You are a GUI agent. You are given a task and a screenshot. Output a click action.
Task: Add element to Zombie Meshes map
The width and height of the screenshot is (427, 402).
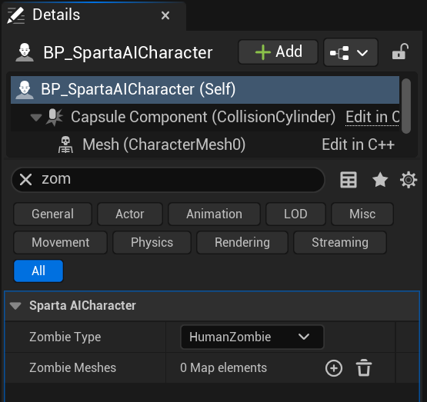pyautogui.click(x=334, y=368)
